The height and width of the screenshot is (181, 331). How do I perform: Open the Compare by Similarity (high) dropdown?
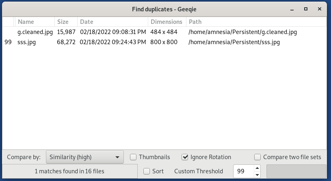point(84,157)
